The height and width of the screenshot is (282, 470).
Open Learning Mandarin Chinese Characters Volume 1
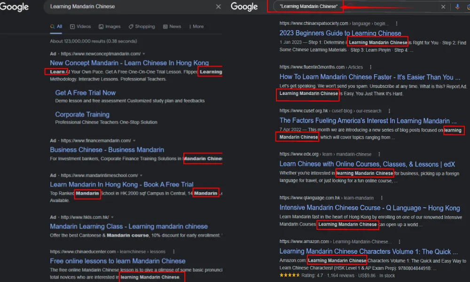368,251
